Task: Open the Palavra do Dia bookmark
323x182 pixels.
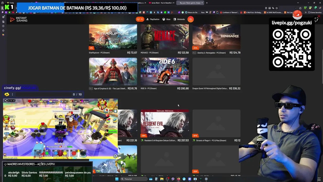Action: click(191, 12)
